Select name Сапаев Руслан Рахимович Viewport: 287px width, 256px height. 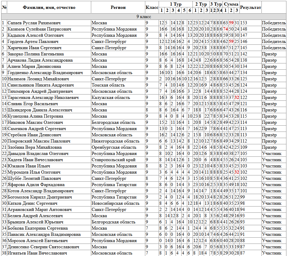click(x=34, y=23)
